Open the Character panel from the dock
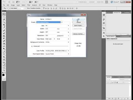Viewport: 133px width, 100px height. [104, 33]
